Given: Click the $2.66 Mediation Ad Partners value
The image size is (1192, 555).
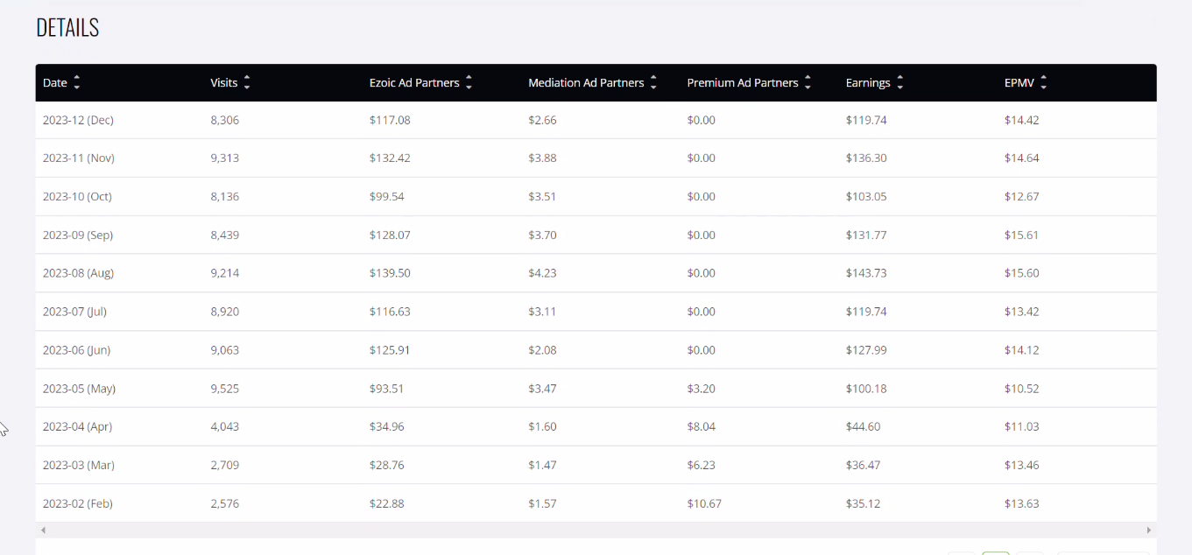Looking at the screenshot, I should point(542,120).
